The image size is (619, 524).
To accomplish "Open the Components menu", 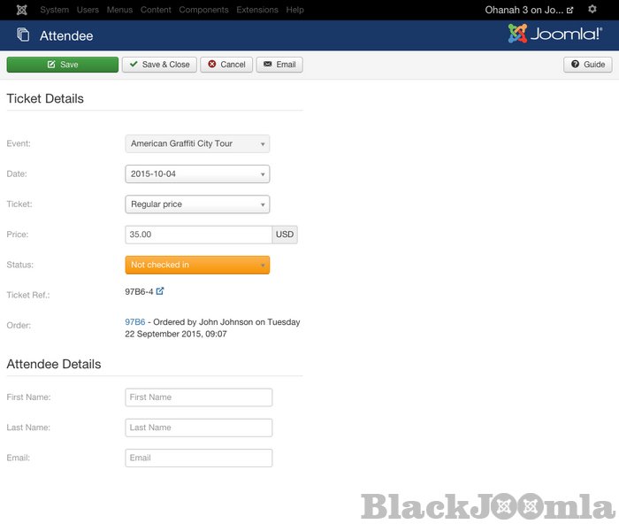I will click(203, 10).
